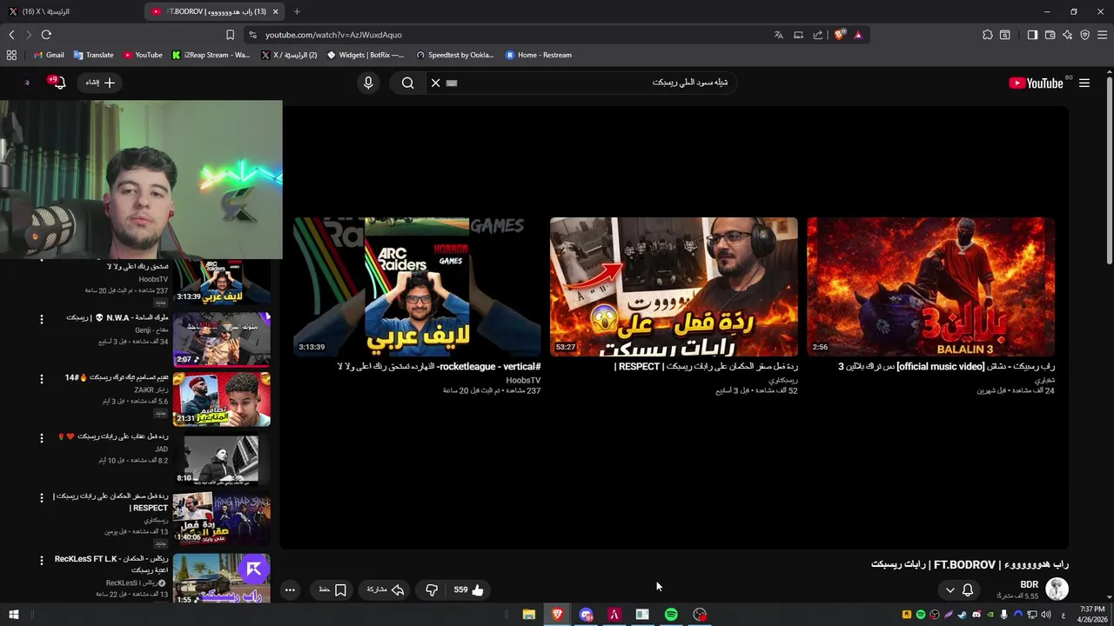Viewport: 1114px width, 626px height.
Task: Start voice search with the microphone
Action: coord(368,83)
